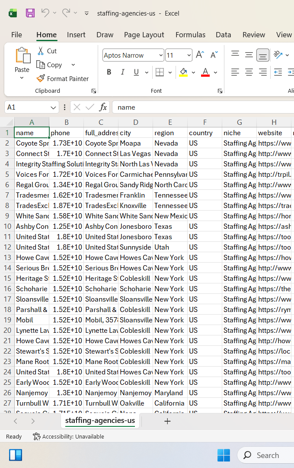Toggle bold formatting

[x=109, y=72]
